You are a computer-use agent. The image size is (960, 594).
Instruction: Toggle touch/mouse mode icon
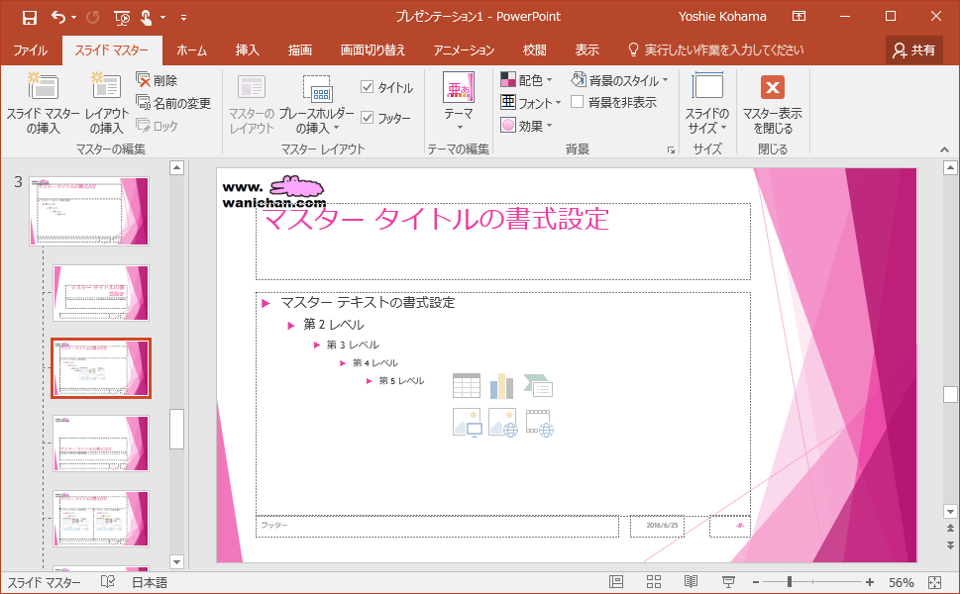pyautogui.click(x=147, y=18)
